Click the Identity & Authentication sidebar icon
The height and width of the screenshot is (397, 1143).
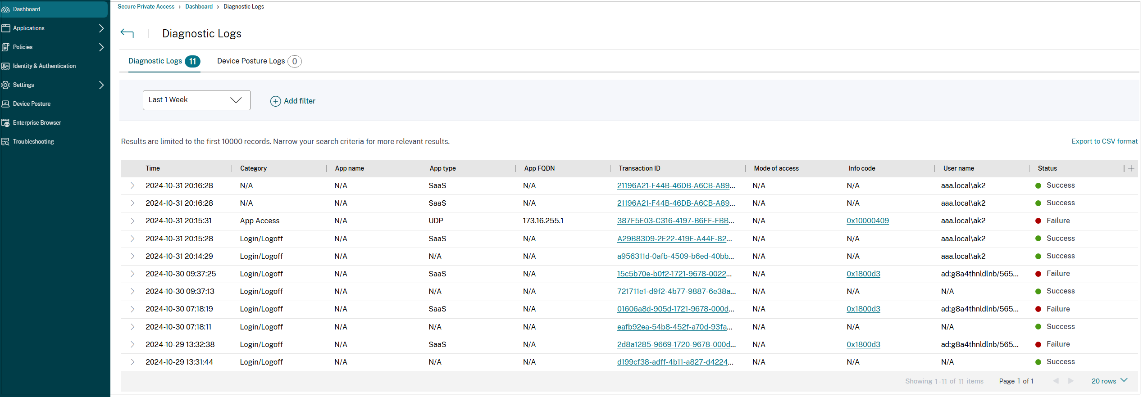(x=6, y=66)
